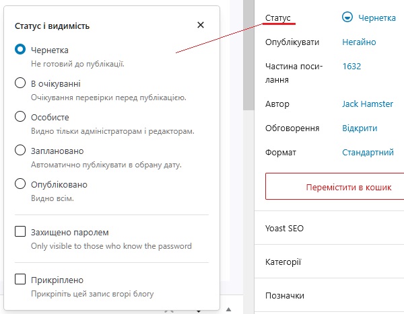The image size is (404, 314).
Task: Choose the В очікуванні status
Action: pos(20,83)
